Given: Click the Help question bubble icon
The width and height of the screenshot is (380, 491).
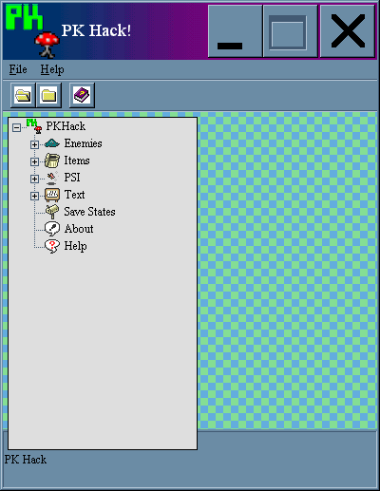Looking at the screenshot, I should (52, 246).
